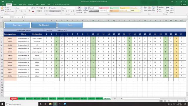Click the Percent Style icon
Screen dimensions: 188x106
66,11
